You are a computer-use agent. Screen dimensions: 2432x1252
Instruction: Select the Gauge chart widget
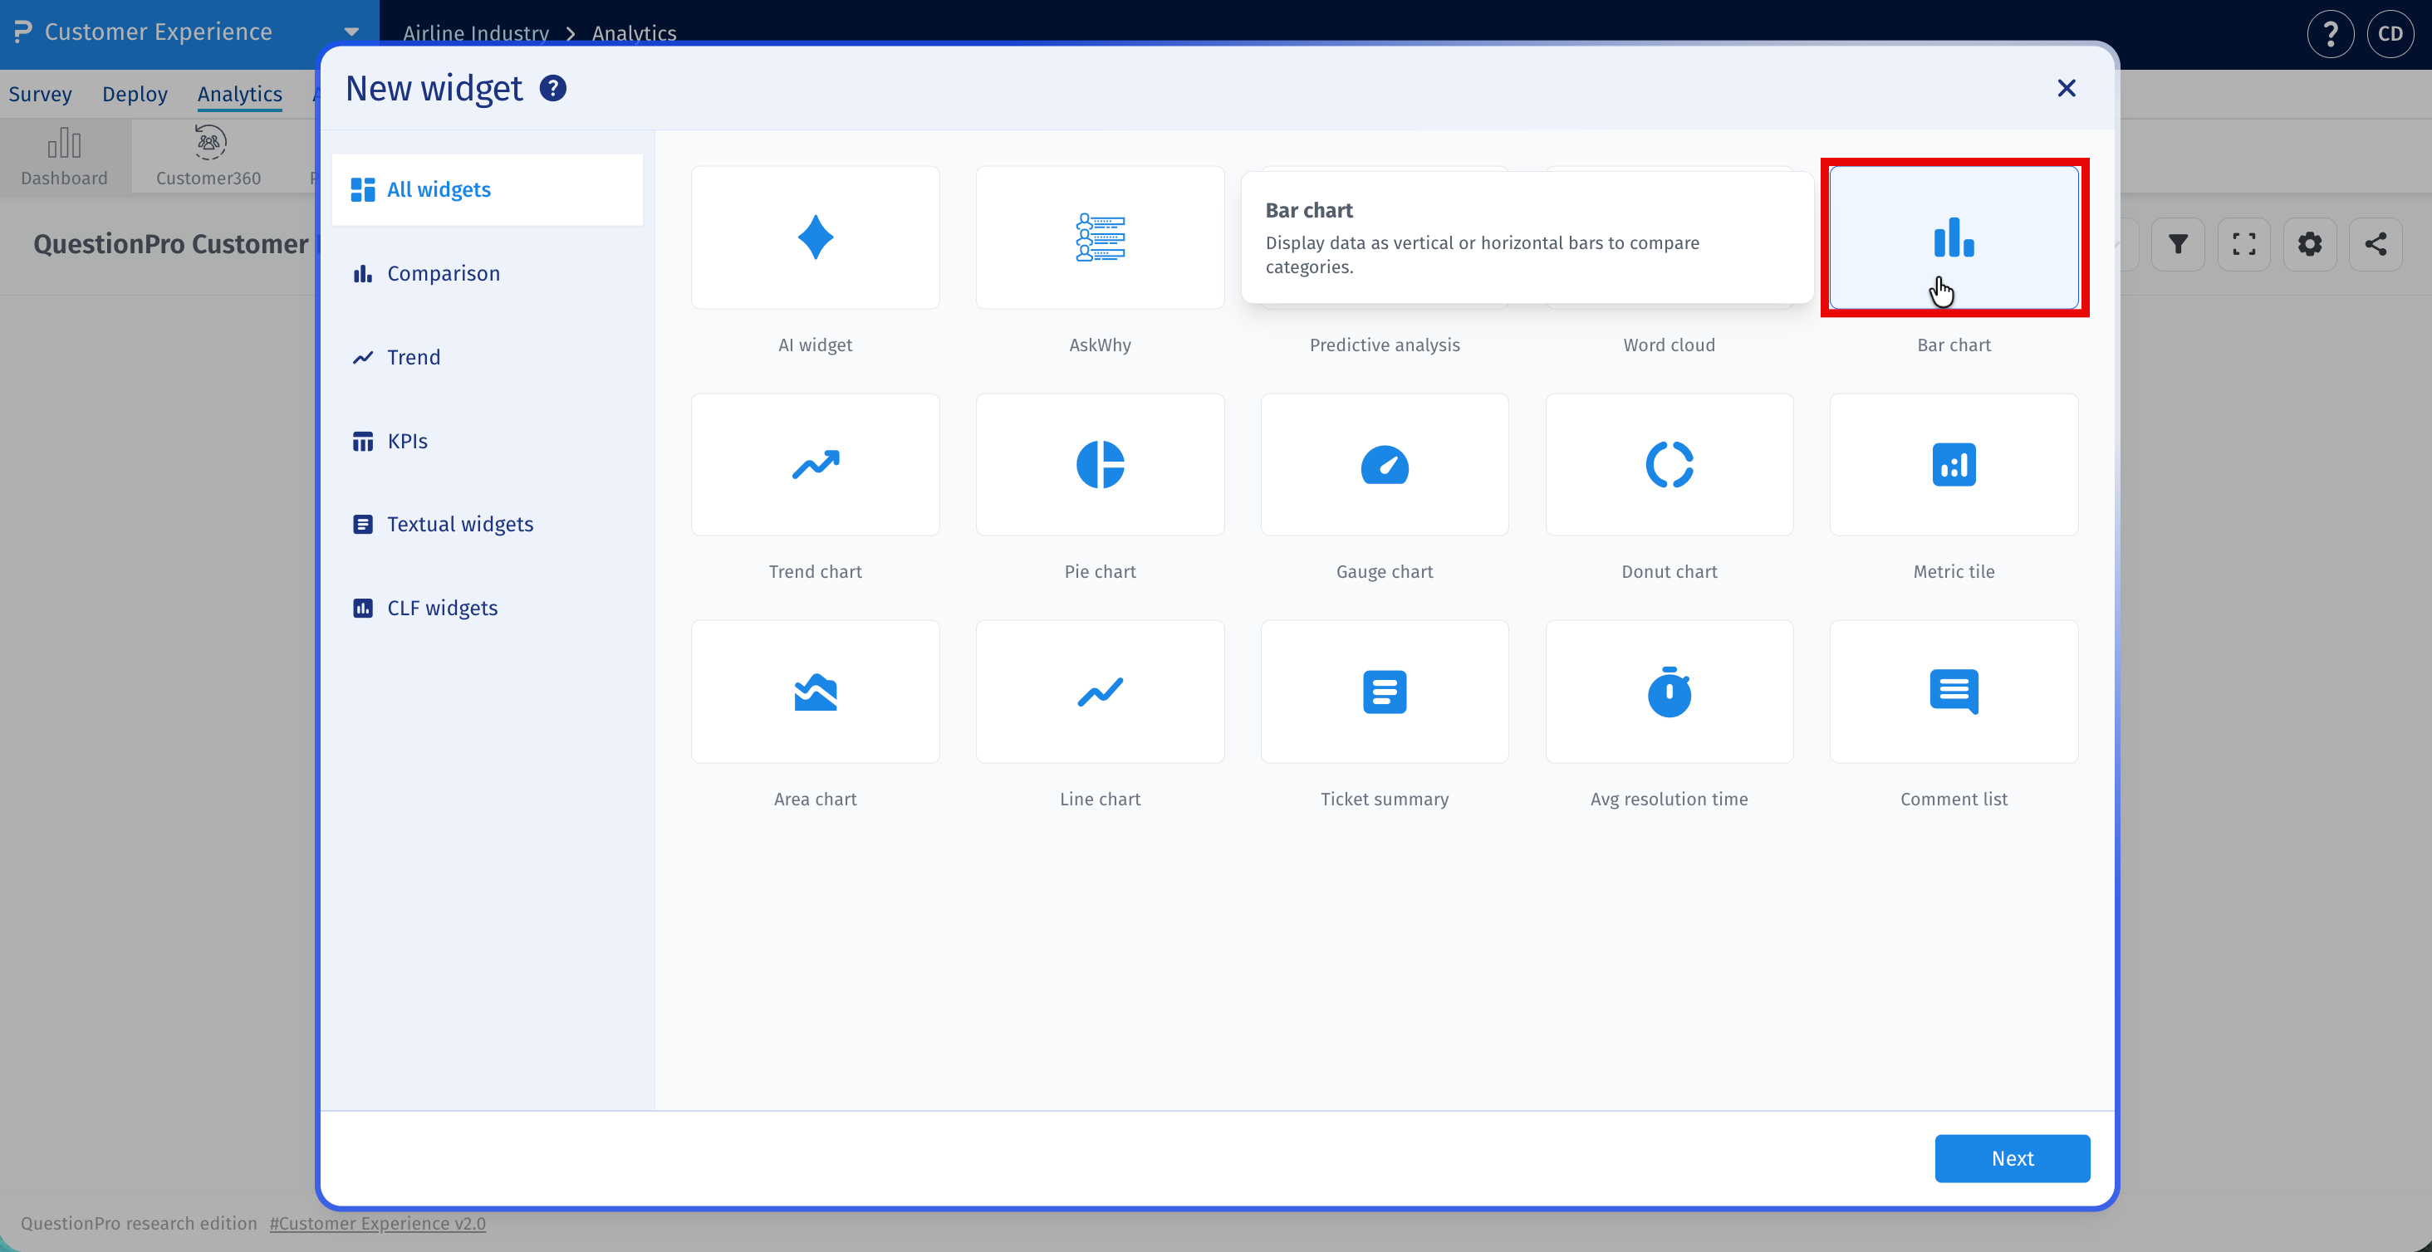pyautogui.click(x=1384, y=464)
